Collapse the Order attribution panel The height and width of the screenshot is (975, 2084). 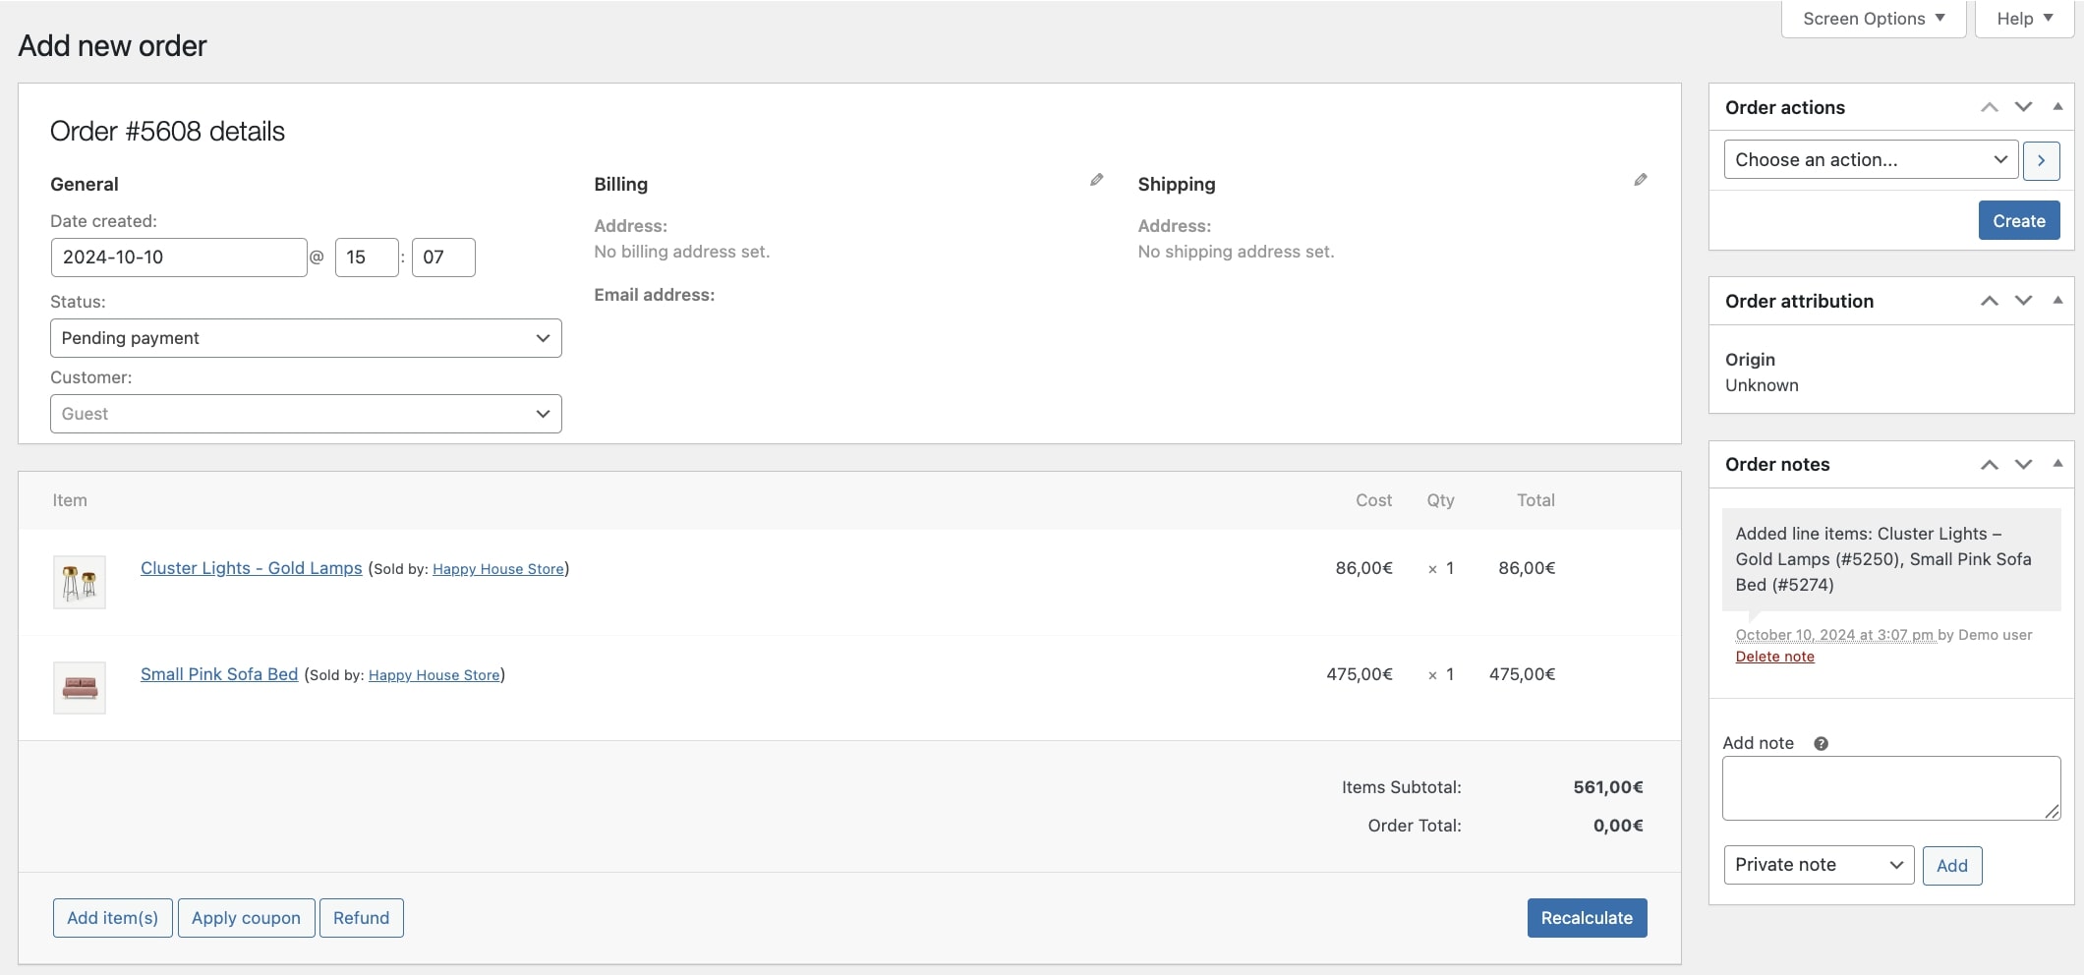pyautogui.click(x=2057, y=300)
